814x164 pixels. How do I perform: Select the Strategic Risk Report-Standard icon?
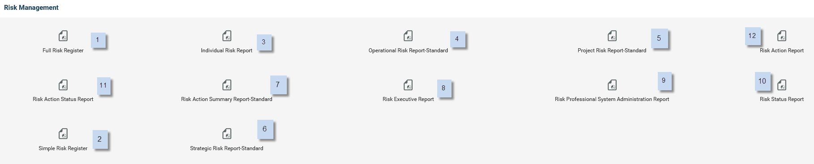(227, 134)
